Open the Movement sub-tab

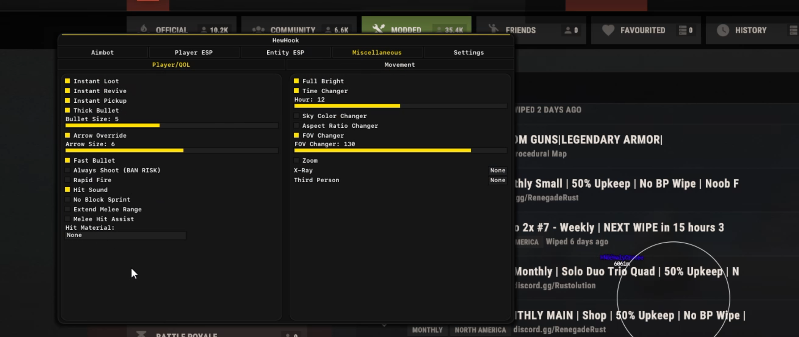(399, 64)
